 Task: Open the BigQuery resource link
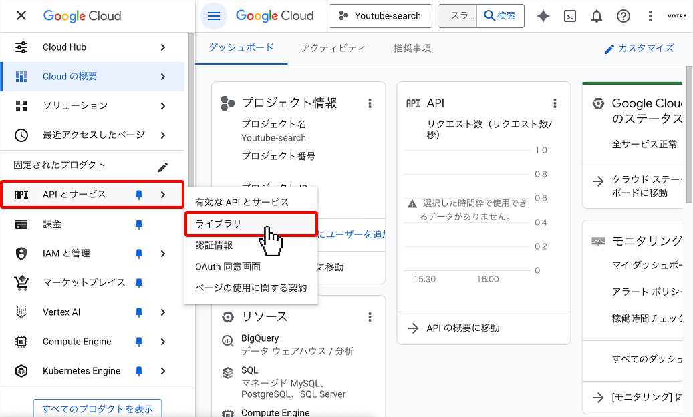pyautogui.click(x=260, y=338)
